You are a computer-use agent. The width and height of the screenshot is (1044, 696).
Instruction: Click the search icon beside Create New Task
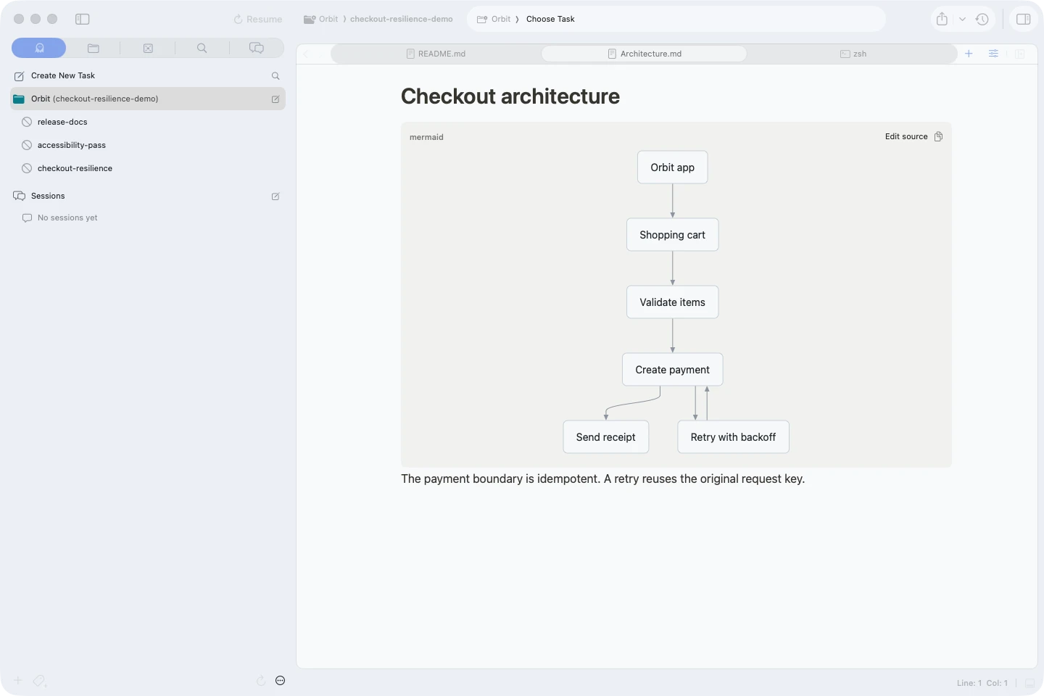tap(275, 75)
